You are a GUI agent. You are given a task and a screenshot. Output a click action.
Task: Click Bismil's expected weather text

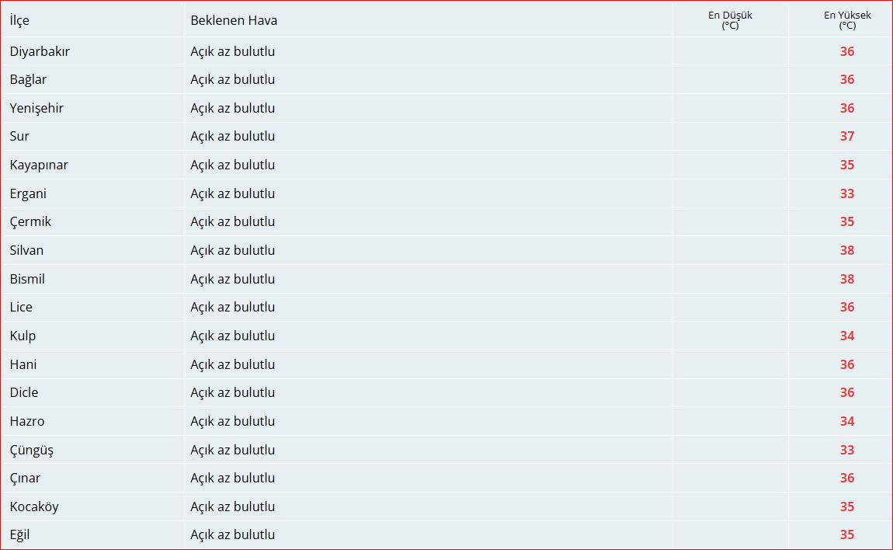click(232, 279)
